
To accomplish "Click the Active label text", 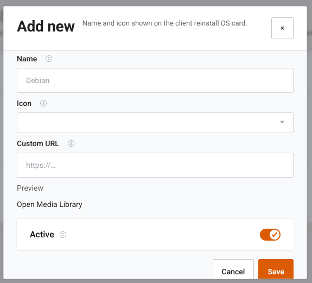I will [42, 235].
